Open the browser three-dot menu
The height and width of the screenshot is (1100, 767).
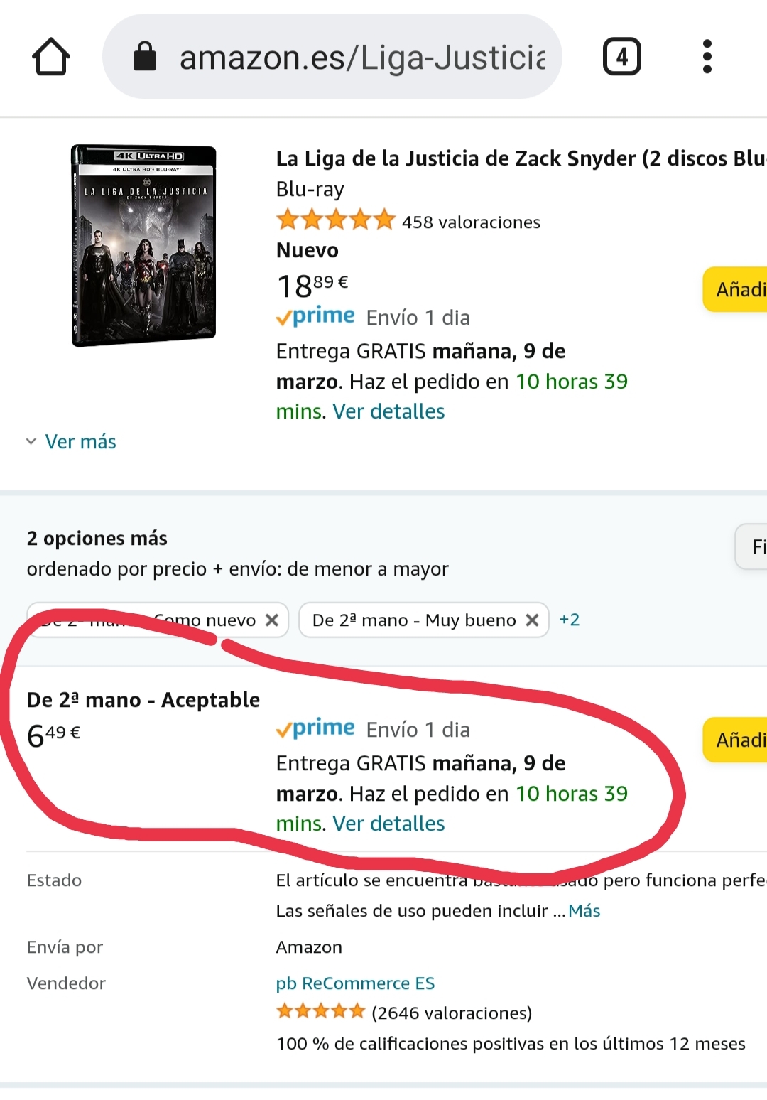pos(707,57)
